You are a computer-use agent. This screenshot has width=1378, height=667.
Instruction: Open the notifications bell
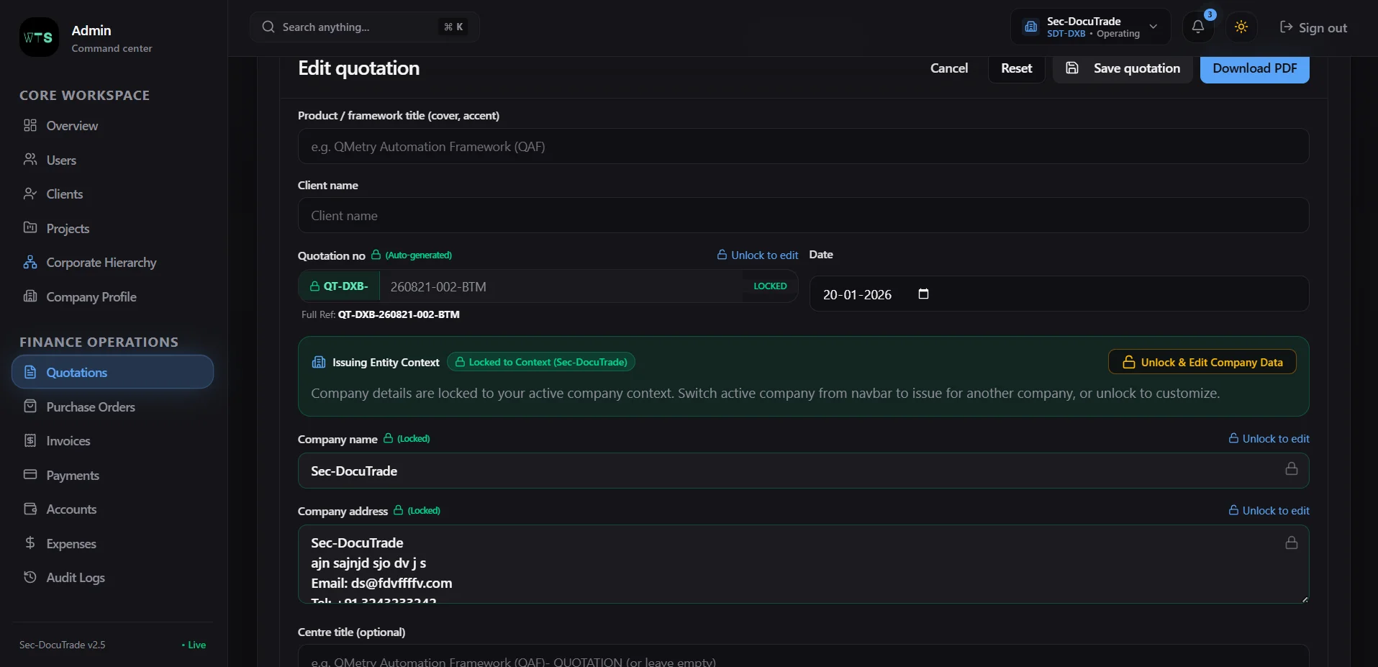1198,27
